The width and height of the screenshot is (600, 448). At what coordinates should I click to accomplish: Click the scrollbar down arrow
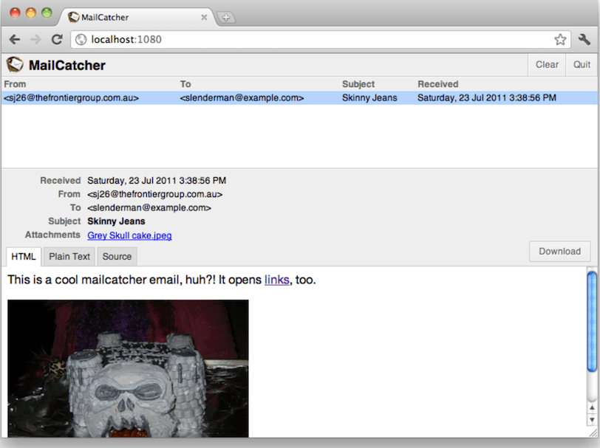coord(592,420)
